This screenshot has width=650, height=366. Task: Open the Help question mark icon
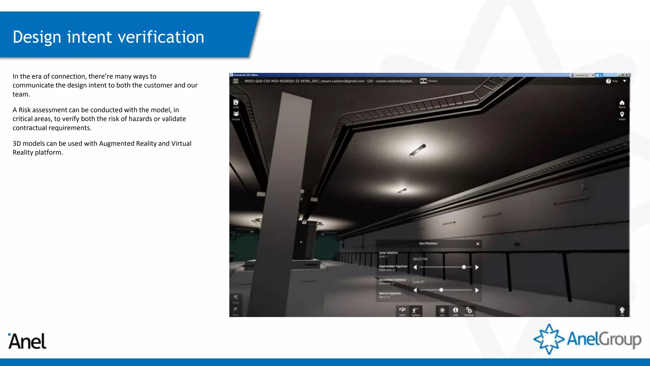pyautogui.click(x=608, y=81)
